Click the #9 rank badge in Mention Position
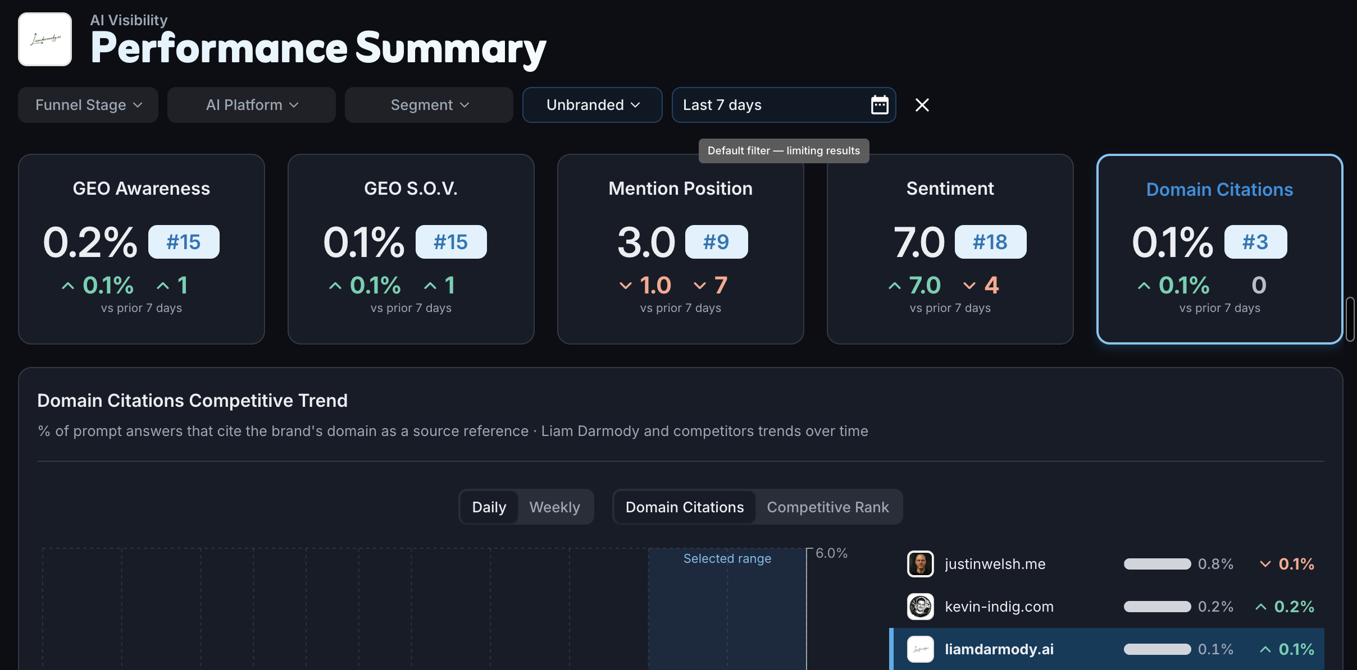 tap(717, 242)
